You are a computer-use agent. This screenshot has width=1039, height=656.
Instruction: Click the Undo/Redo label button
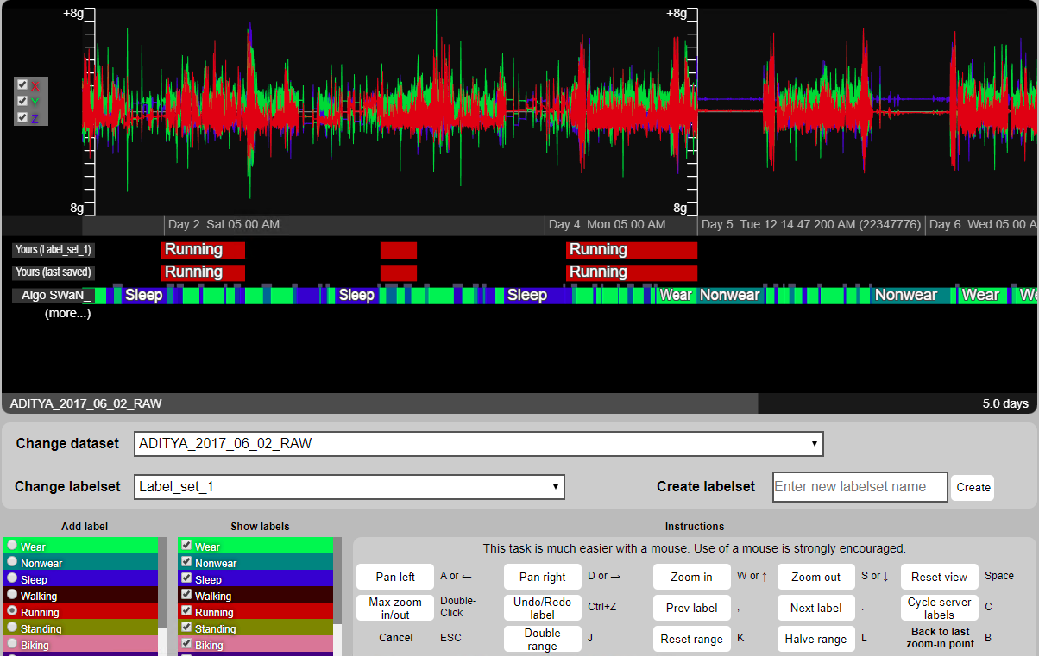point(542,608)
